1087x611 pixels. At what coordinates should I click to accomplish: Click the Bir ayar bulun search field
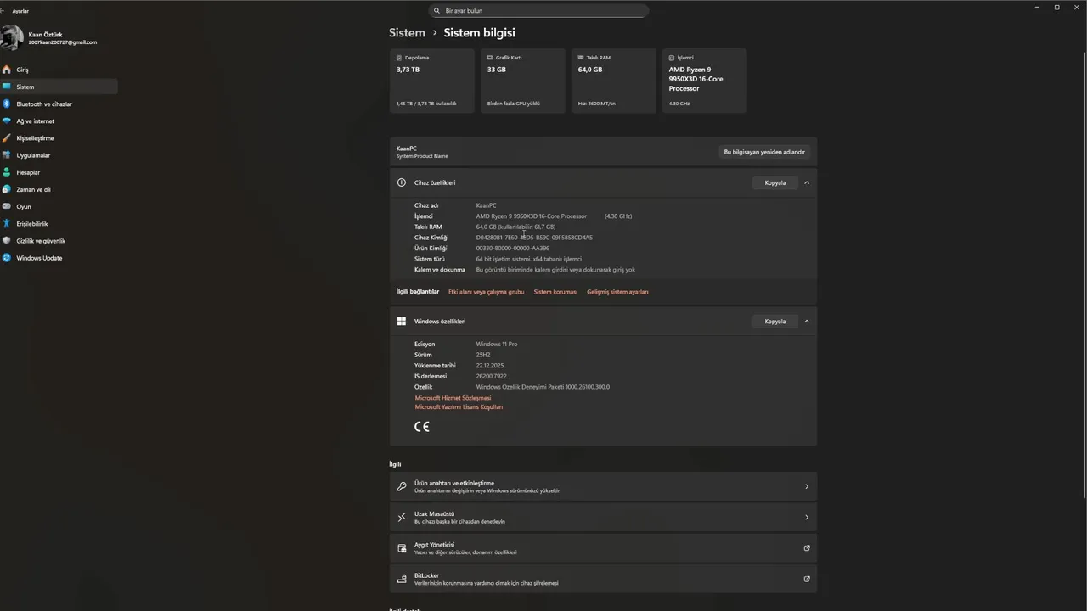[543, 11]
